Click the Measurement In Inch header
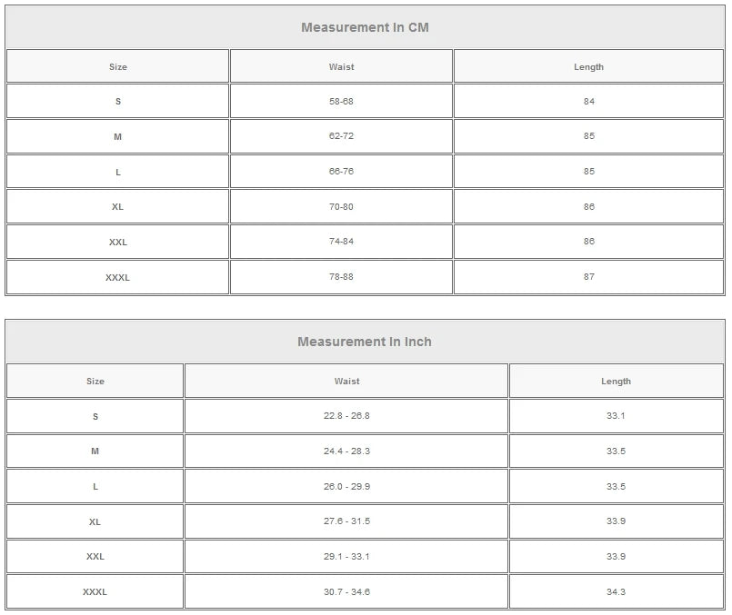This screenshot has width=732, height=615. (x=365, y=342)
